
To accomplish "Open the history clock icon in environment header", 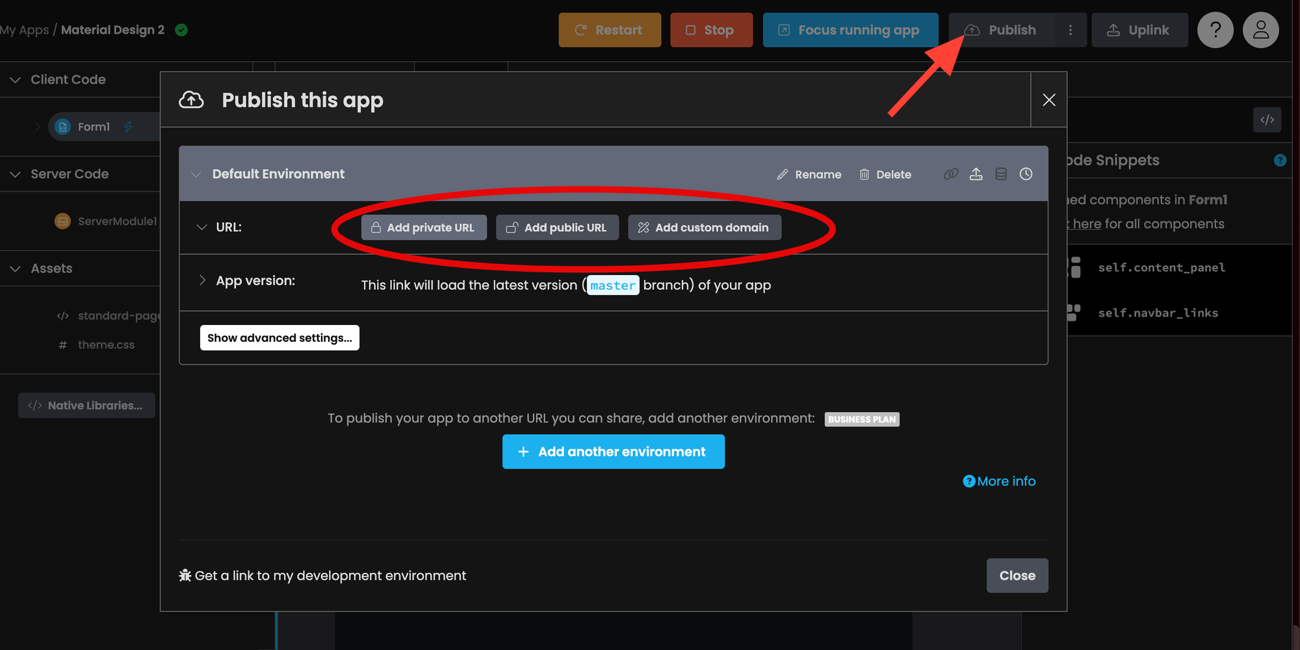I will coord(1026,174).
